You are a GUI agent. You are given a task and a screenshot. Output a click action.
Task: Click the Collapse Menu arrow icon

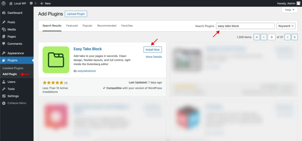pos(4,103)
